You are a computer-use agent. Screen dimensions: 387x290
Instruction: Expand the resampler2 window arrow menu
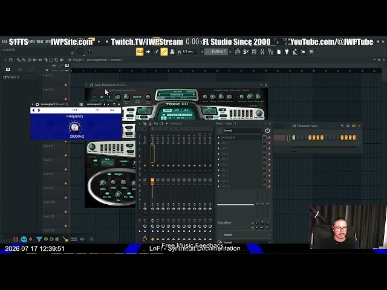coord(33,105)
